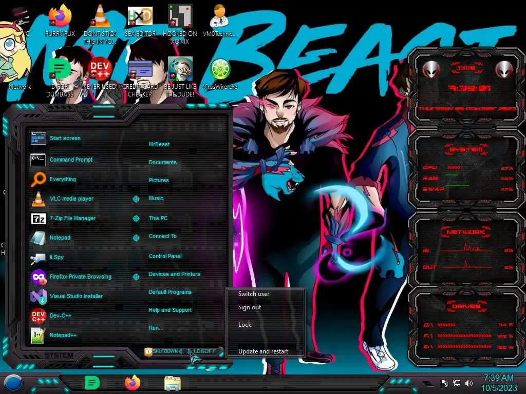The height and width of the screenshot is (394, 526).
Task: Click Run... in the start menu
Action: 156,328
